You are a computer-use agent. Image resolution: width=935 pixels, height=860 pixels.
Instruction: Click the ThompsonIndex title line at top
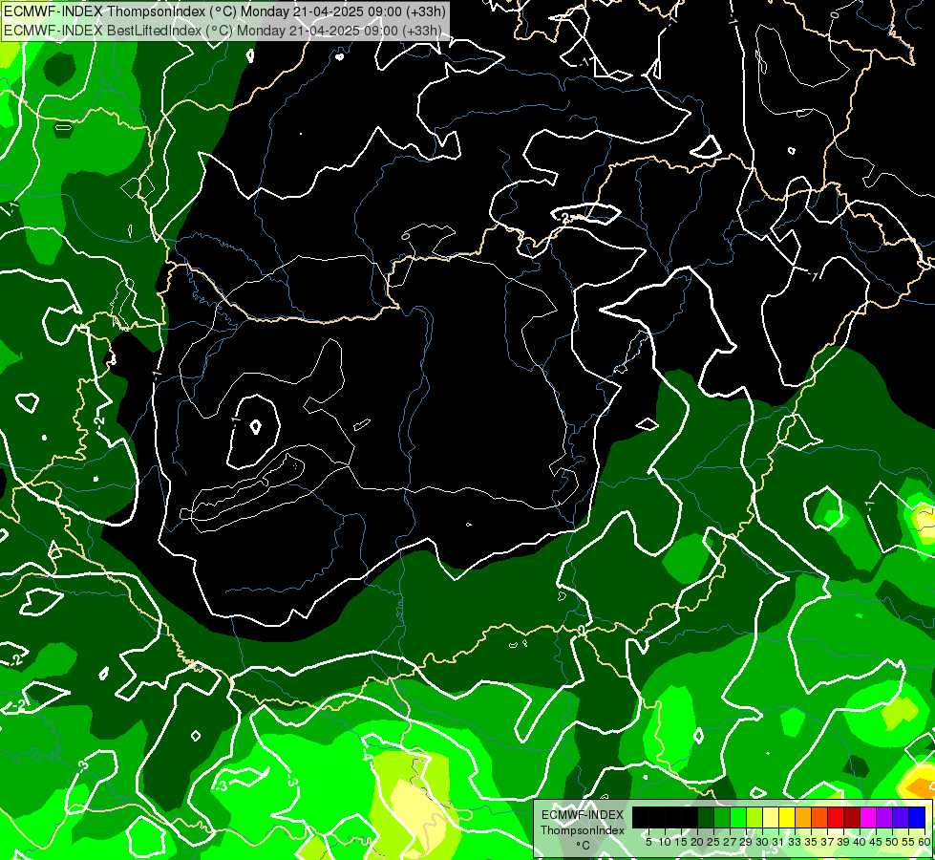[224, 11]
